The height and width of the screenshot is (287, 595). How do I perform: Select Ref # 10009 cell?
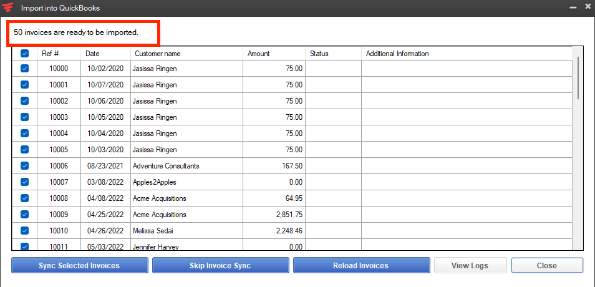tap(59, 215)
